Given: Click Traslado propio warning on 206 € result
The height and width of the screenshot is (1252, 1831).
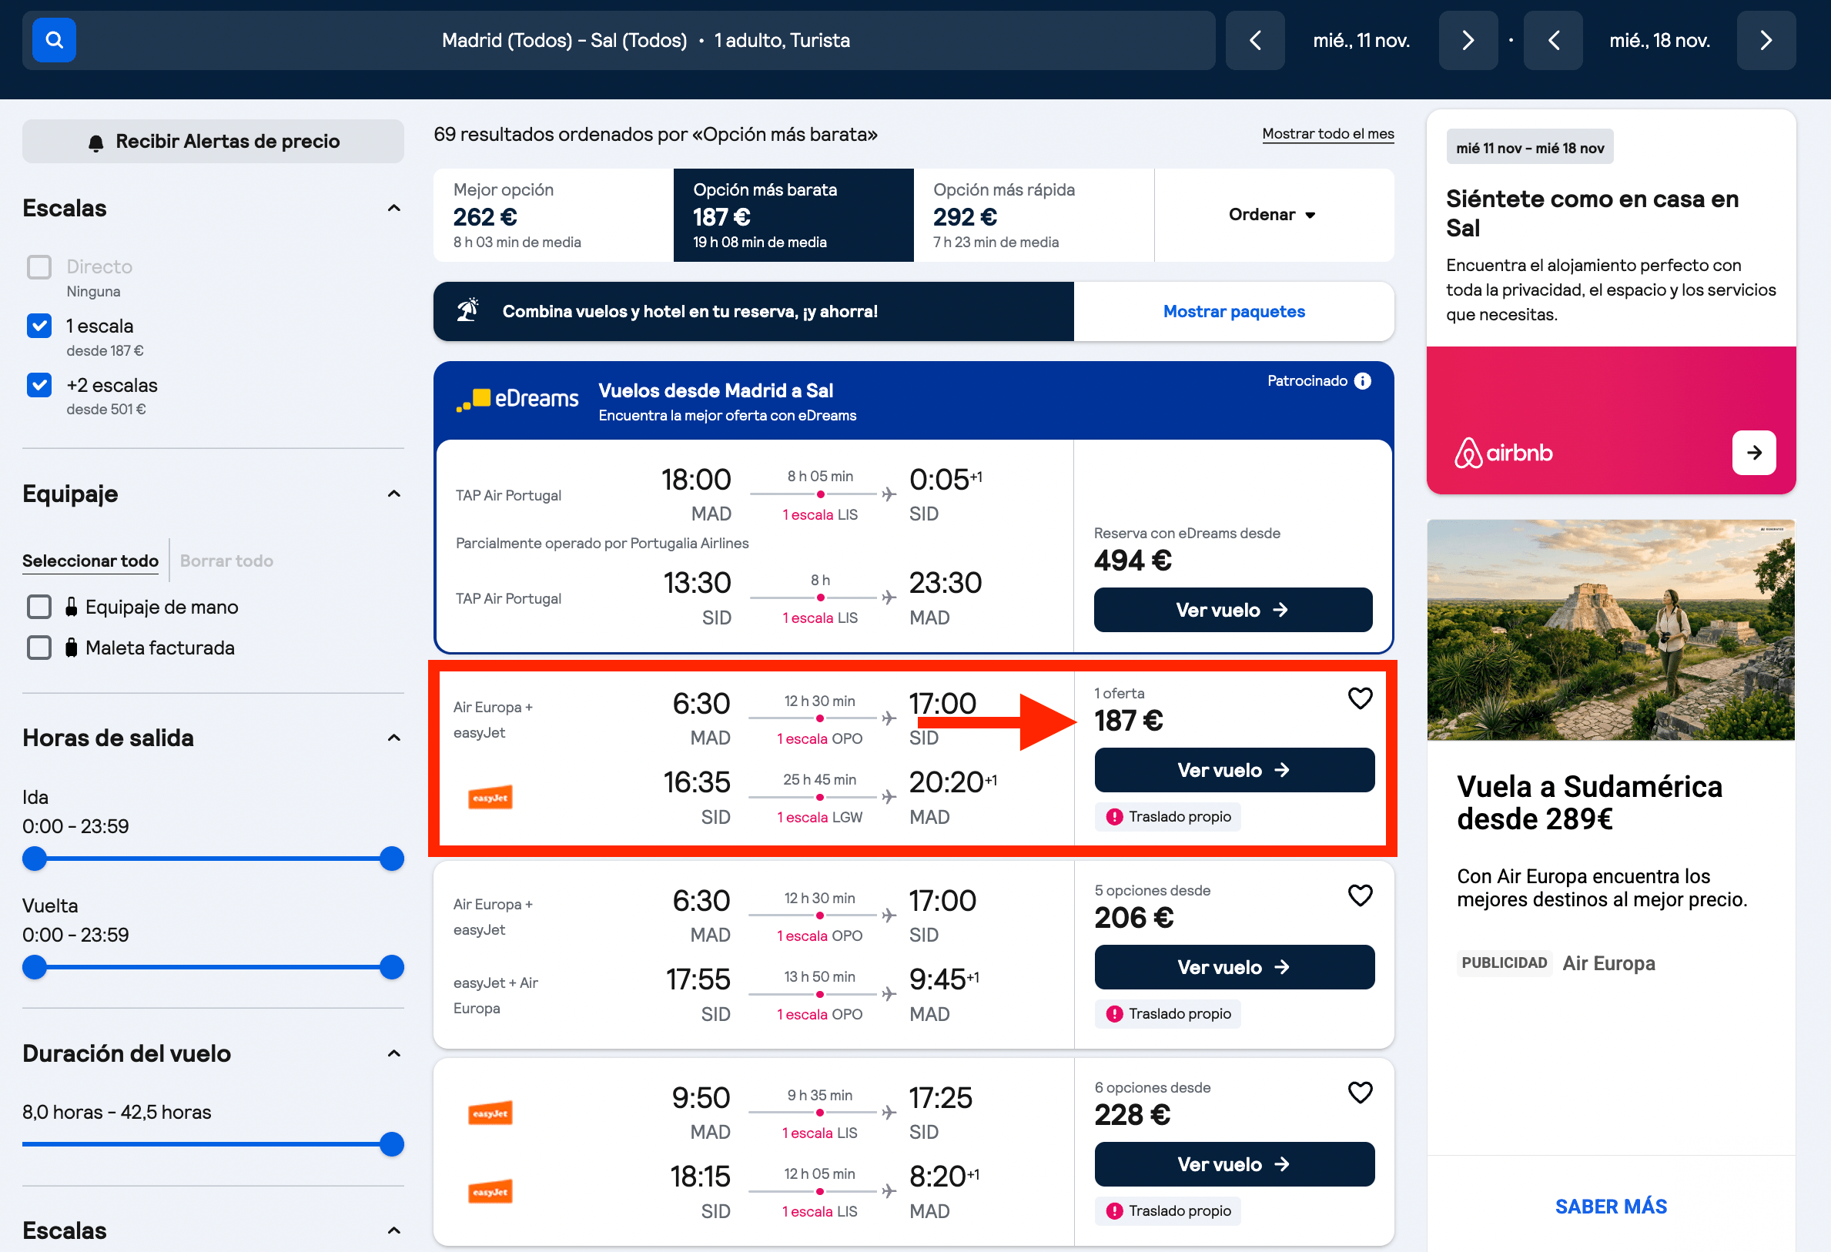Looking at the screenshot, I should point(1167,1013).
